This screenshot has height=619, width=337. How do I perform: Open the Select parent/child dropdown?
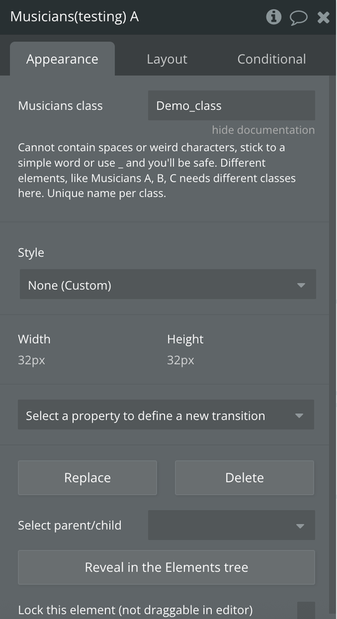232,525
